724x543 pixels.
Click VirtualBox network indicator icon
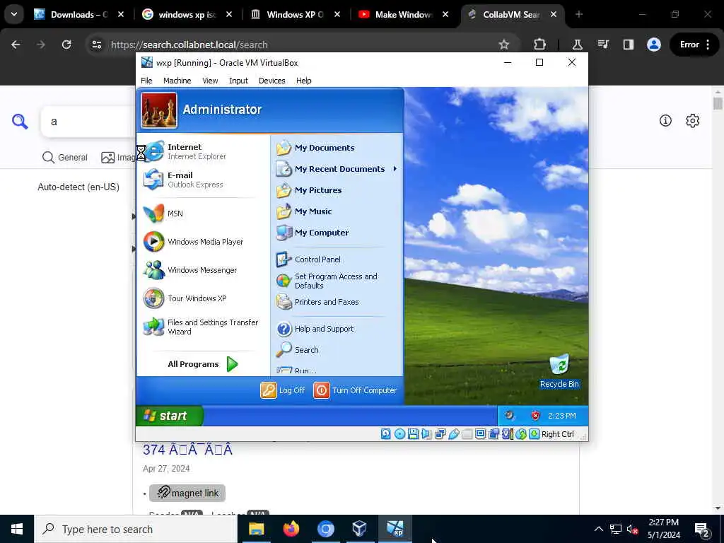tap(440, 434)
